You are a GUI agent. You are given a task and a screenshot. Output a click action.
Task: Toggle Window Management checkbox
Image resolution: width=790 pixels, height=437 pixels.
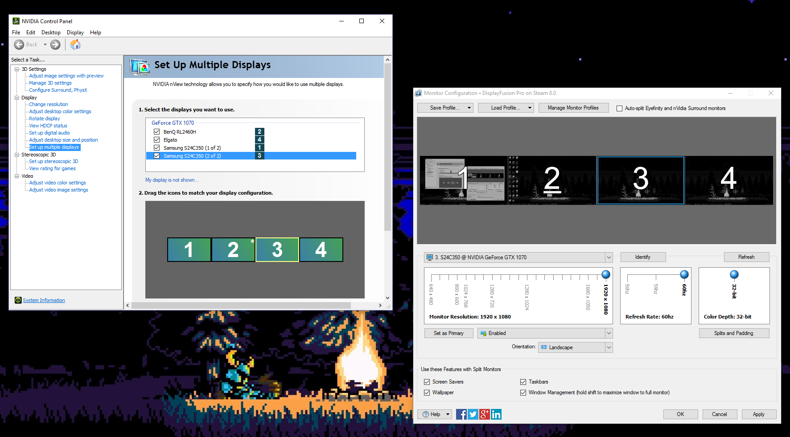click(523, 392)
